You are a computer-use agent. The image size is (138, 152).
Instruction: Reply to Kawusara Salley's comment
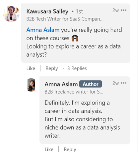52,68
